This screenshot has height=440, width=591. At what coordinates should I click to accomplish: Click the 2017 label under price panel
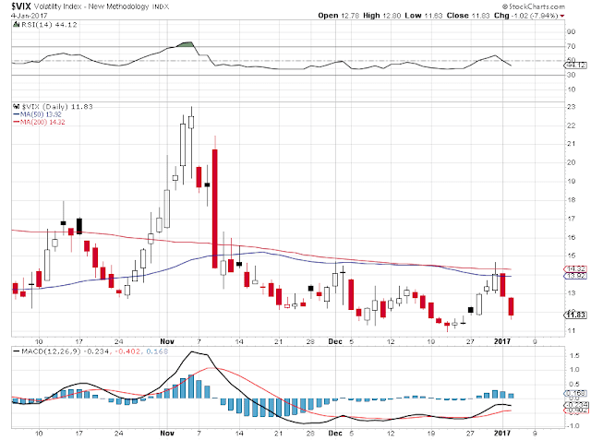pyautogui.click(x=502, y=341)
